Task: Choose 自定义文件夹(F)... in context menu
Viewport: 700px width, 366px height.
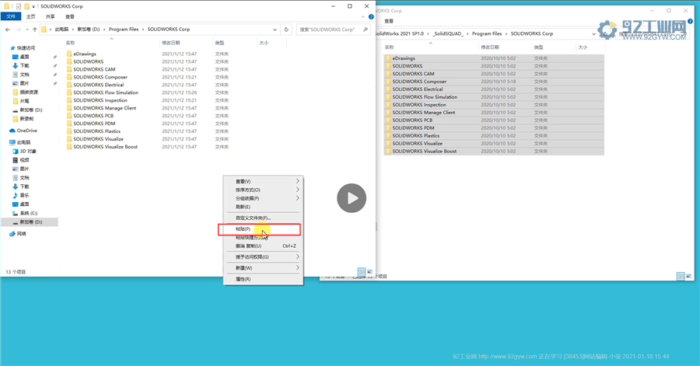Action: 263,218
